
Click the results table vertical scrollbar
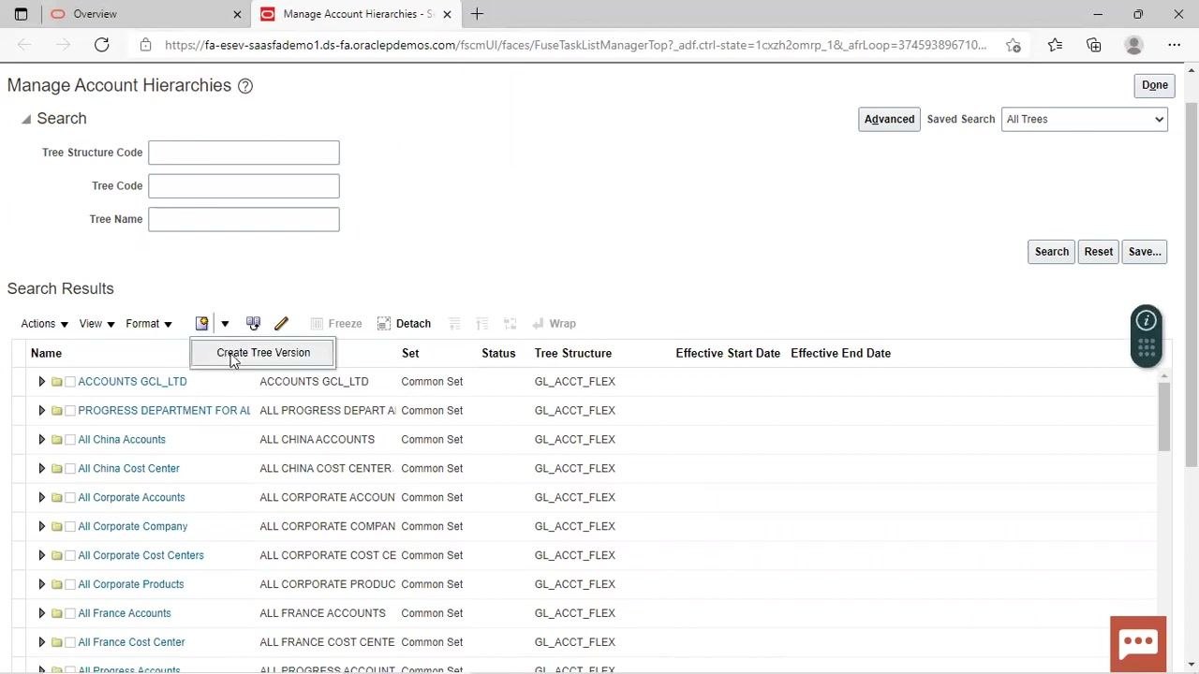[x=1165, y=417]
